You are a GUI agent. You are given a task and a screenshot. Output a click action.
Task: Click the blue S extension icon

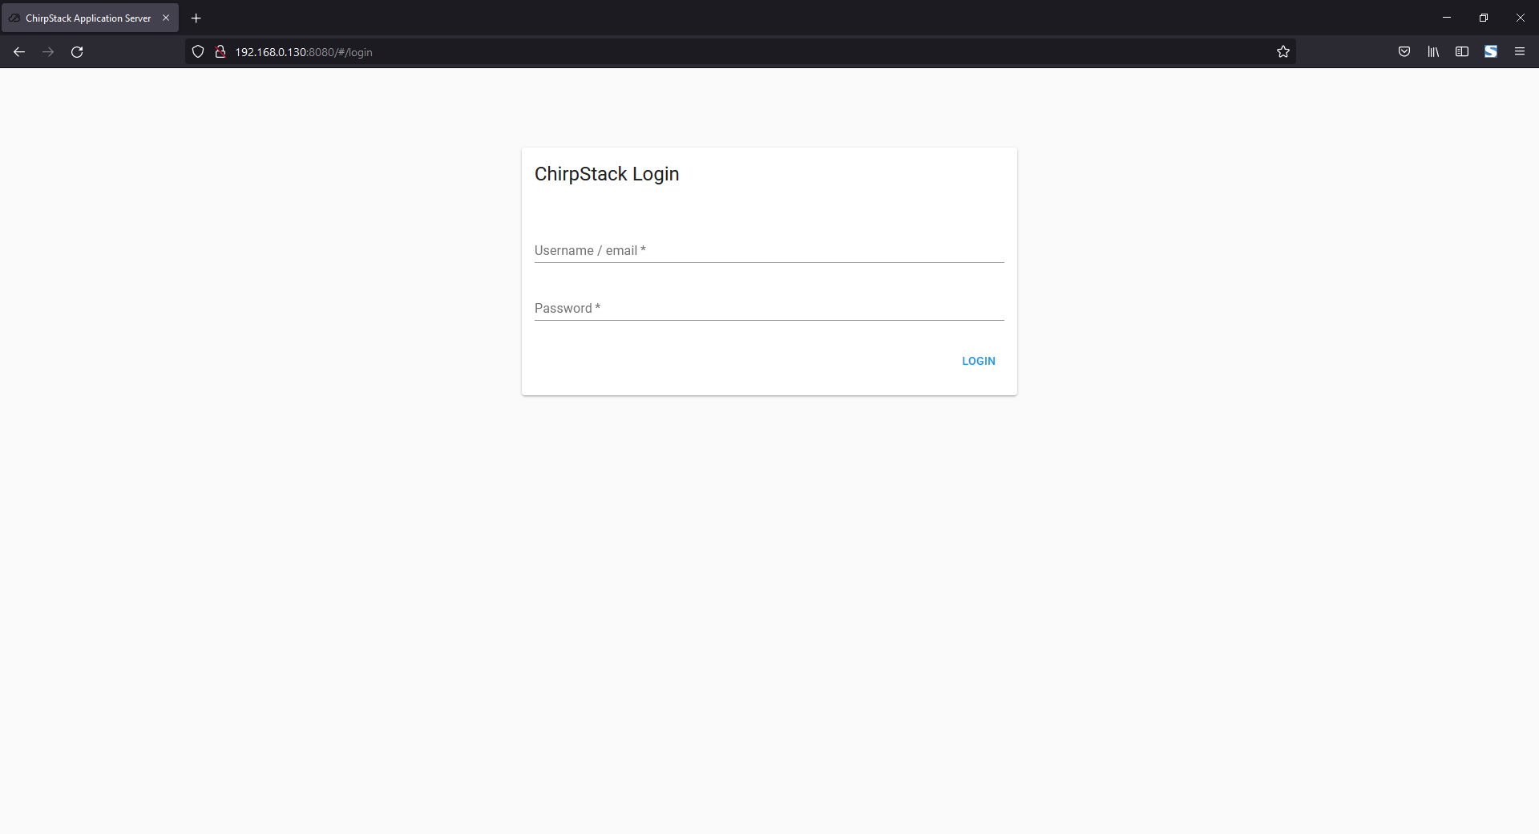click(x=1491, y=51)
